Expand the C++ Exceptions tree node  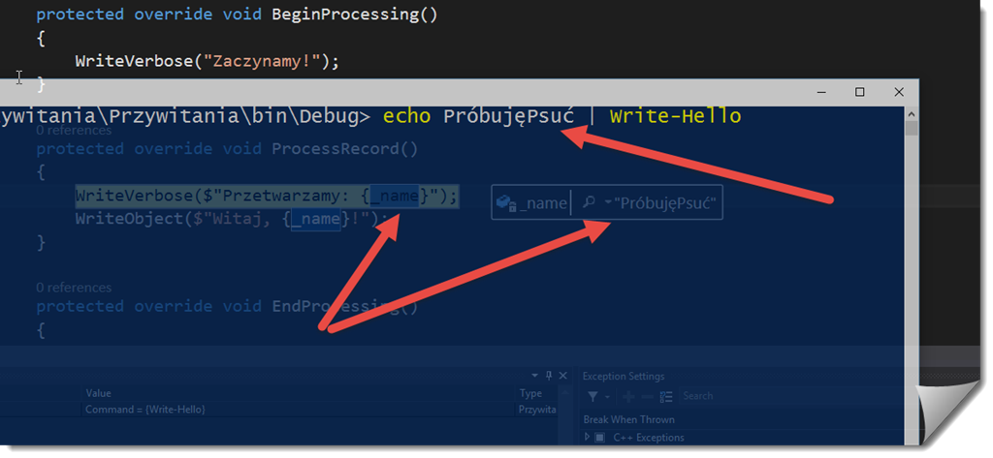(587, 438)
